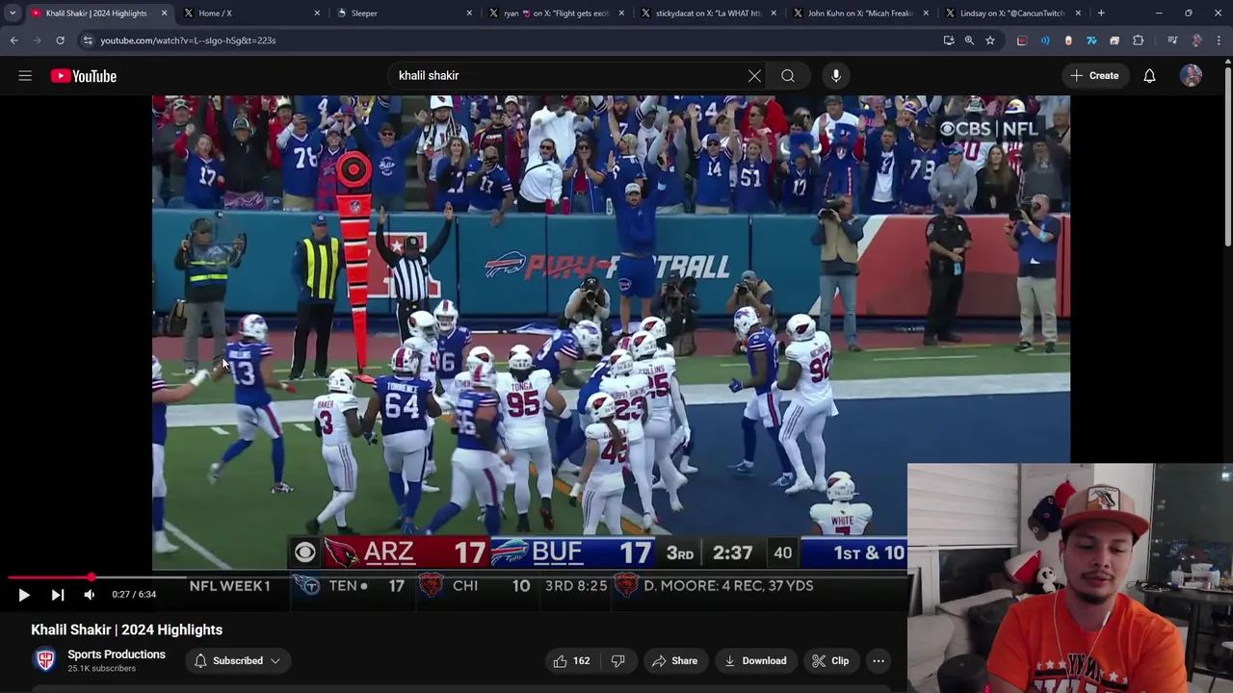Viewport: 1233px width, 693px height.
Task: Skip to the next video
Action: point(57,595)
